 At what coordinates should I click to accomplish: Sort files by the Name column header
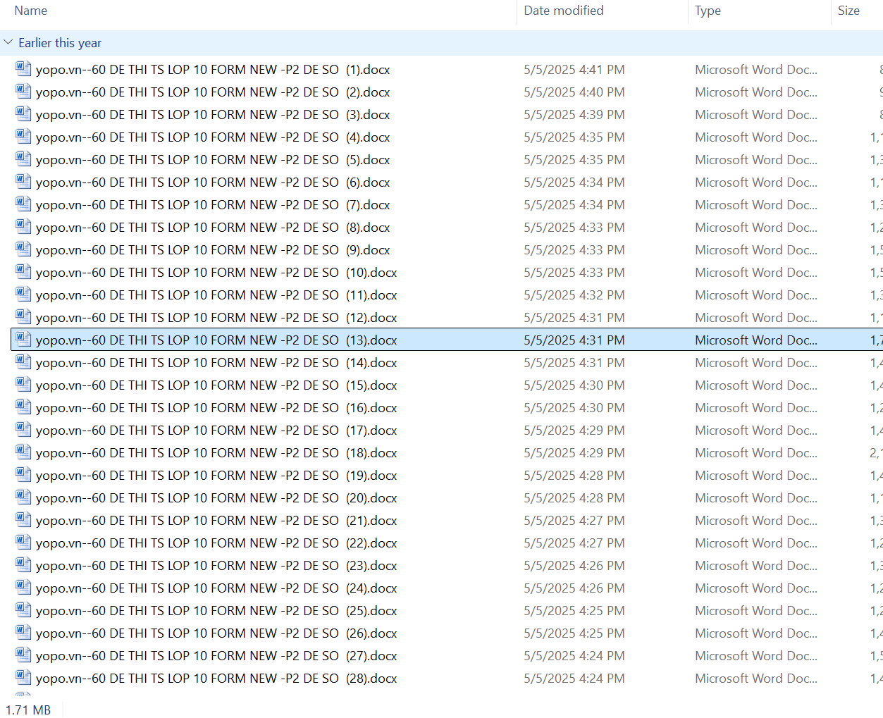pyautogui.click(x=31, y=11)
